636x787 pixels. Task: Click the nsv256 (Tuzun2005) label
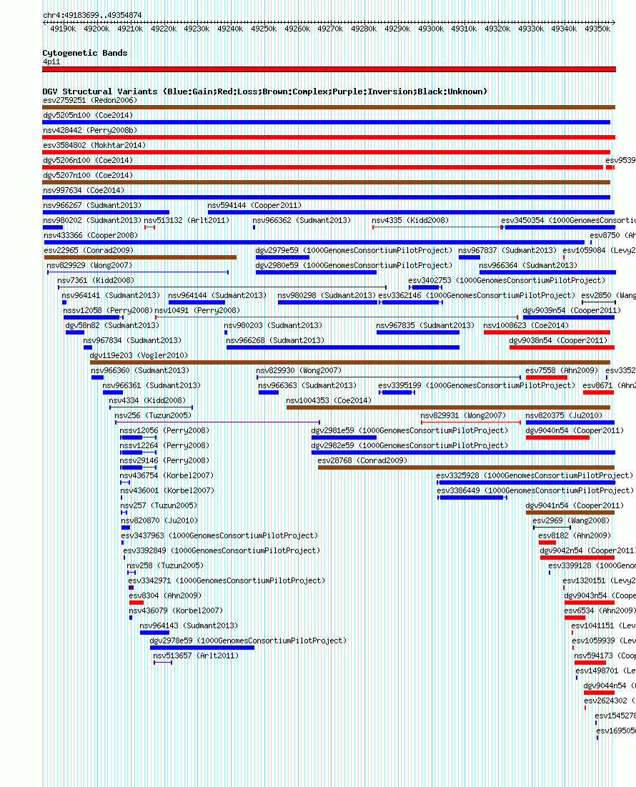[153, 417]
